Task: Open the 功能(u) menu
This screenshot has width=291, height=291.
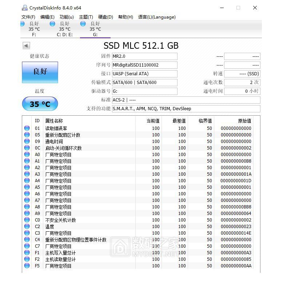Action: (x=67, y=17)
